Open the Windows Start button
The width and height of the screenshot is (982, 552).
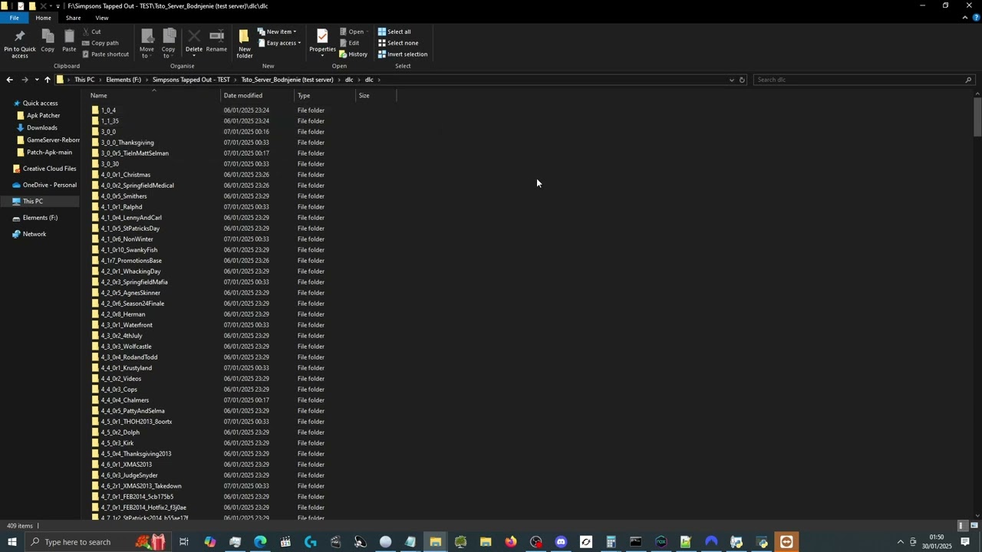[x=12, y=542]
